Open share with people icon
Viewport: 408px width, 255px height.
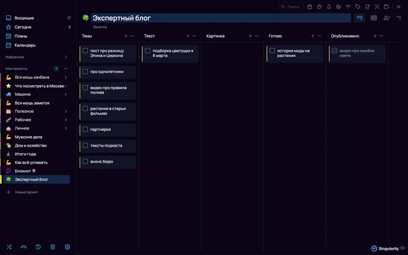click(x=386, y=17)
